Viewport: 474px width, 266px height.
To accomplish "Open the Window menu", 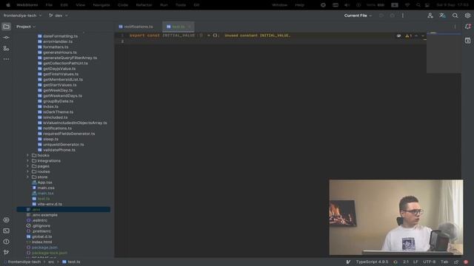I will click(x=280, y=5).
